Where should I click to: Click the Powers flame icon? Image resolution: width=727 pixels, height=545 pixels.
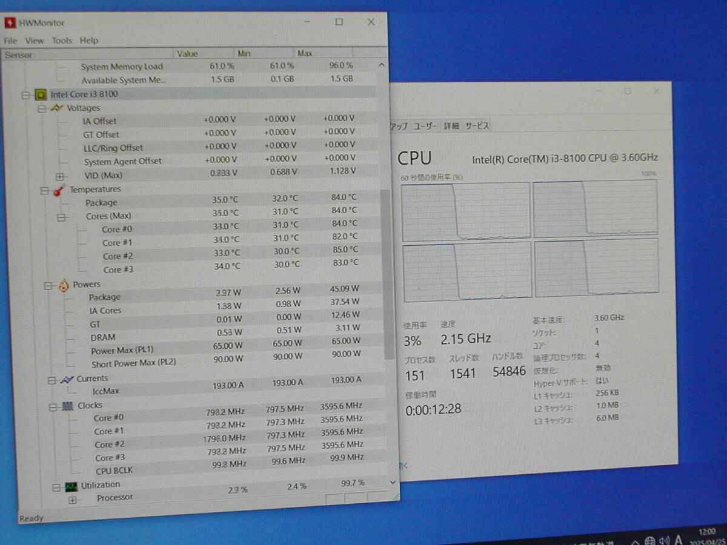[x=64, y=285]
